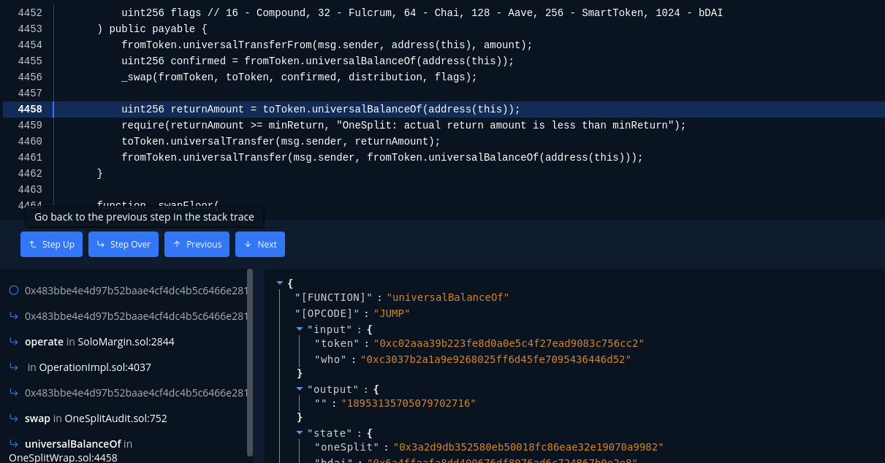Click the arrow icon beside operate in SoloMargin.sol

click(14, 341)
